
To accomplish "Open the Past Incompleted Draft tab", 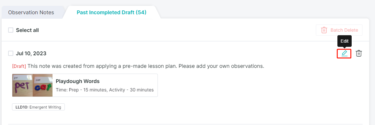I will [111, 12].
